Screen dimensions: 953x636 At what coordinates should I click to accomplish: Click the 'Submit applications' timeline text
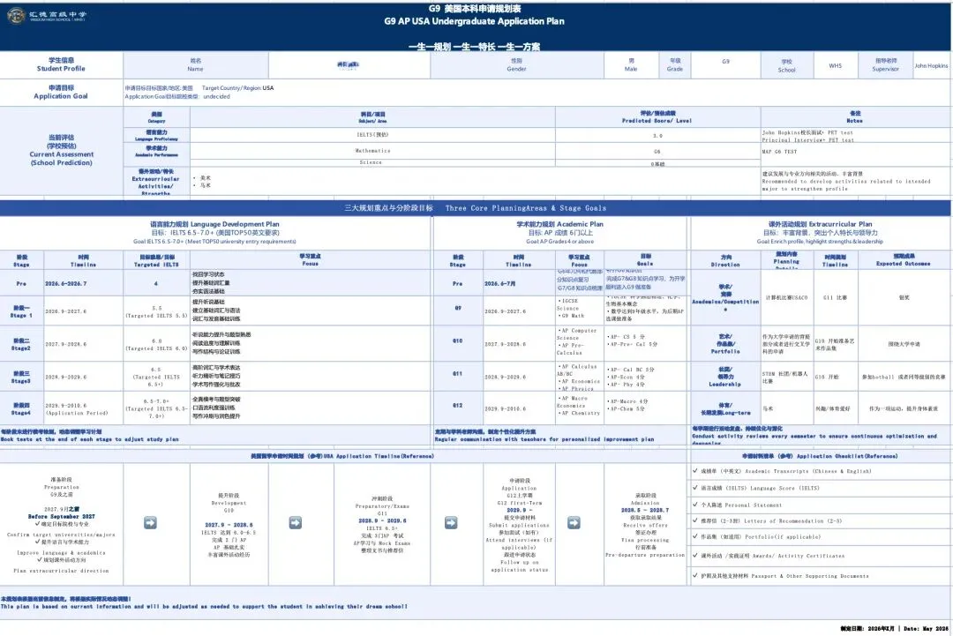[519, 525]
